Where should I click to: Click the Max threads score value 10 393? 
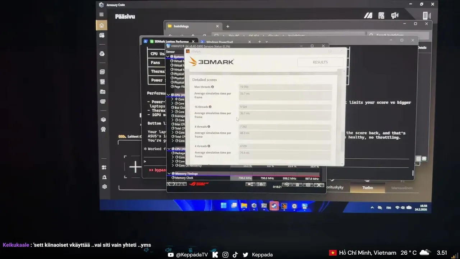[244, 87]
